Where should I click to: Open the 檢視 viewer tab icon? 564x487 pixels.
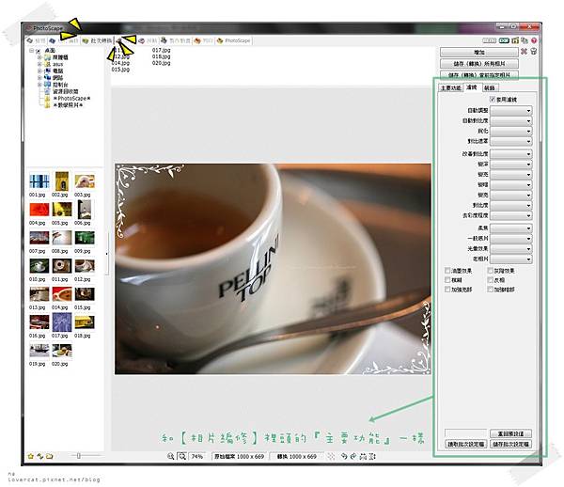tap(30, 40)
